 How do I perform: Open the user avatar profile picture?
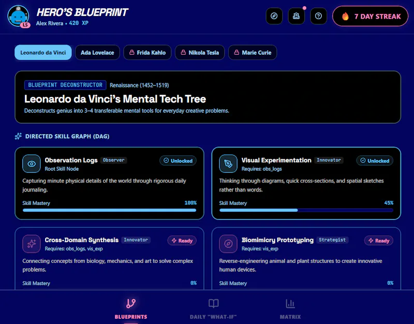18,16
